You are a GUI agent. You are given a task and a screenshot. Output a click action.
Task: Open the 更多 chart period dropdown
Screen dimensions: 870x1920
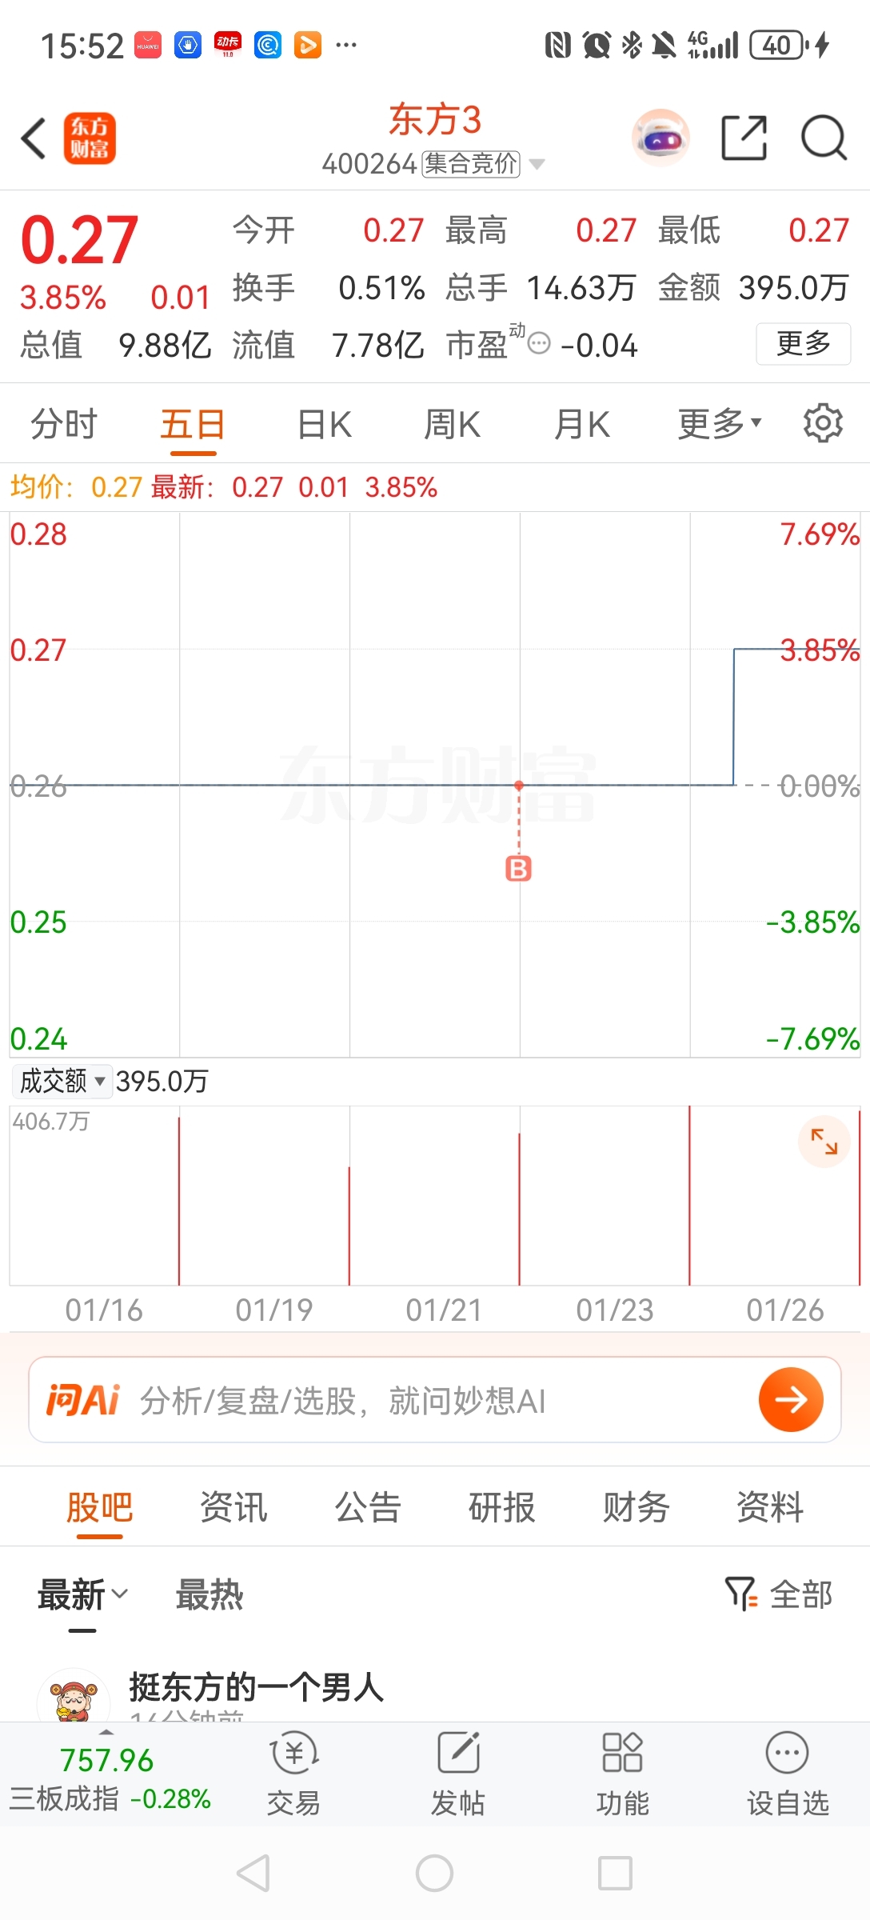coord(720,423)
